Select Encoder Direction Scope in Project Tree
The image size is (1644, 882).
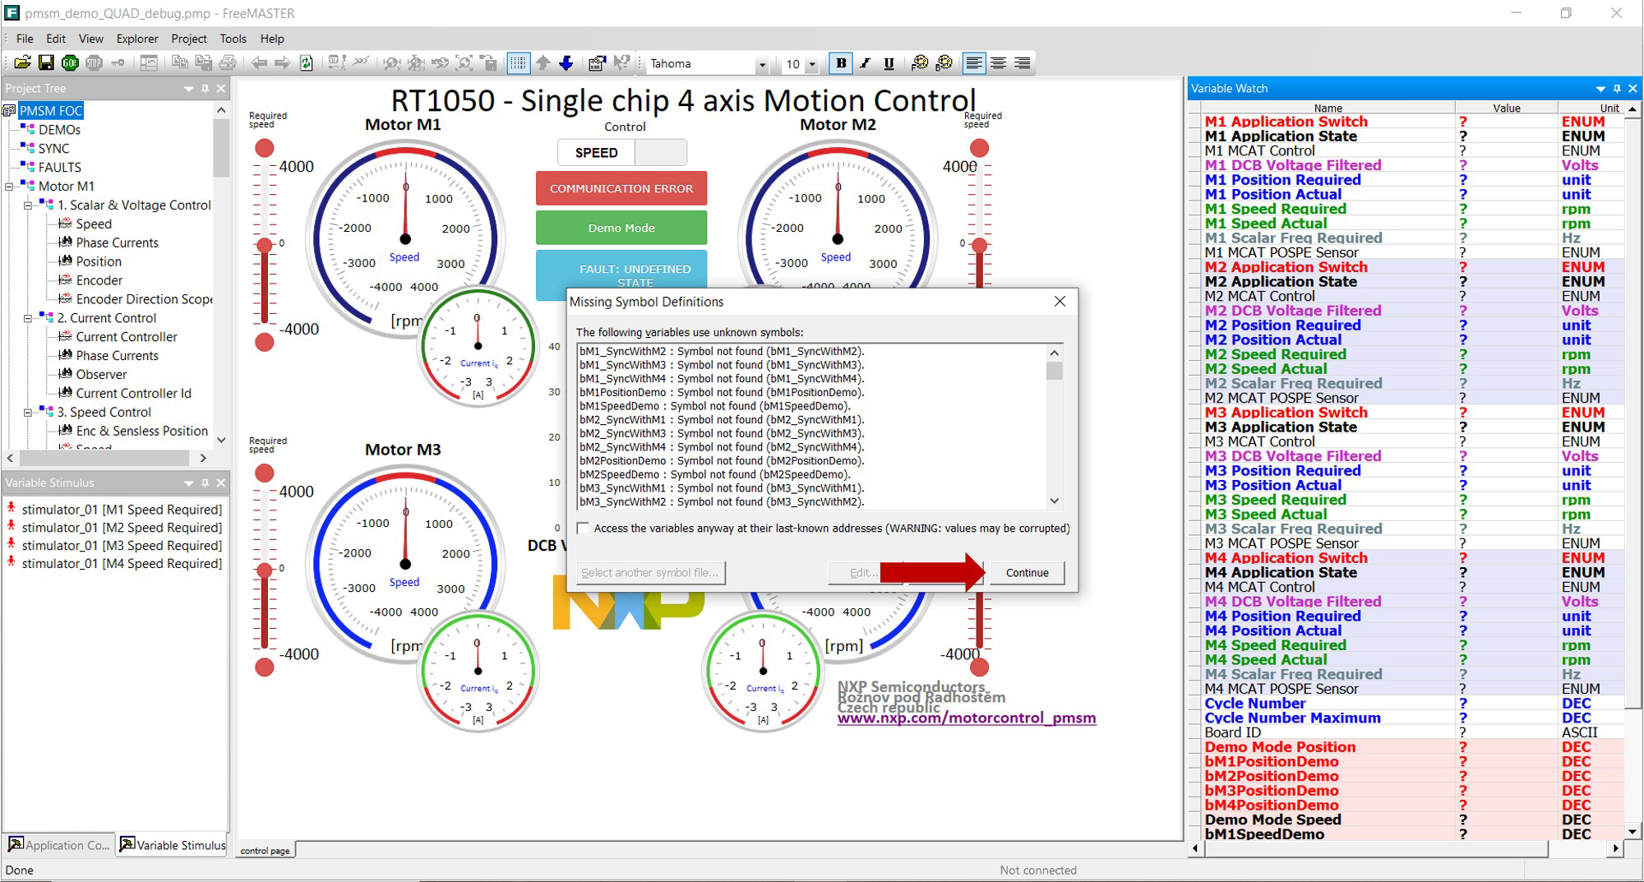pyautogui.click(x=143, y=299)
